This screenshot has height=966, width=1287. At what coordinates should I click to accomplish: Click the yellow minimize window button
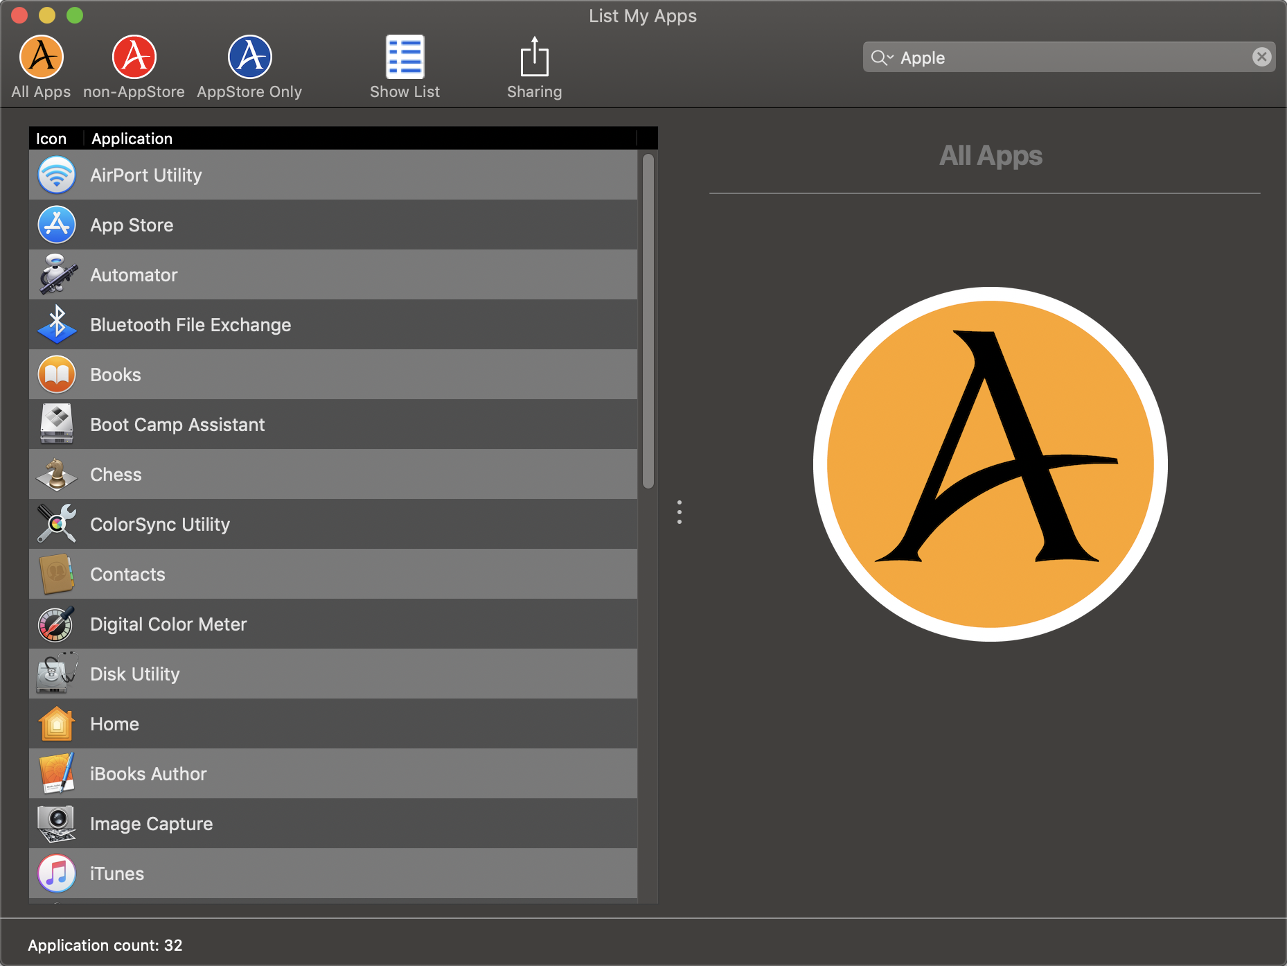pos(47,15)
